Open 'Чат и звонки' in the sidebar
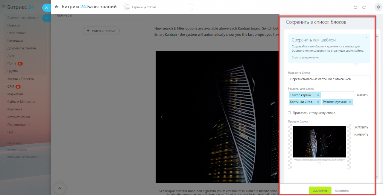This screenshot has height=195, width=383. (x=17, y=33)
